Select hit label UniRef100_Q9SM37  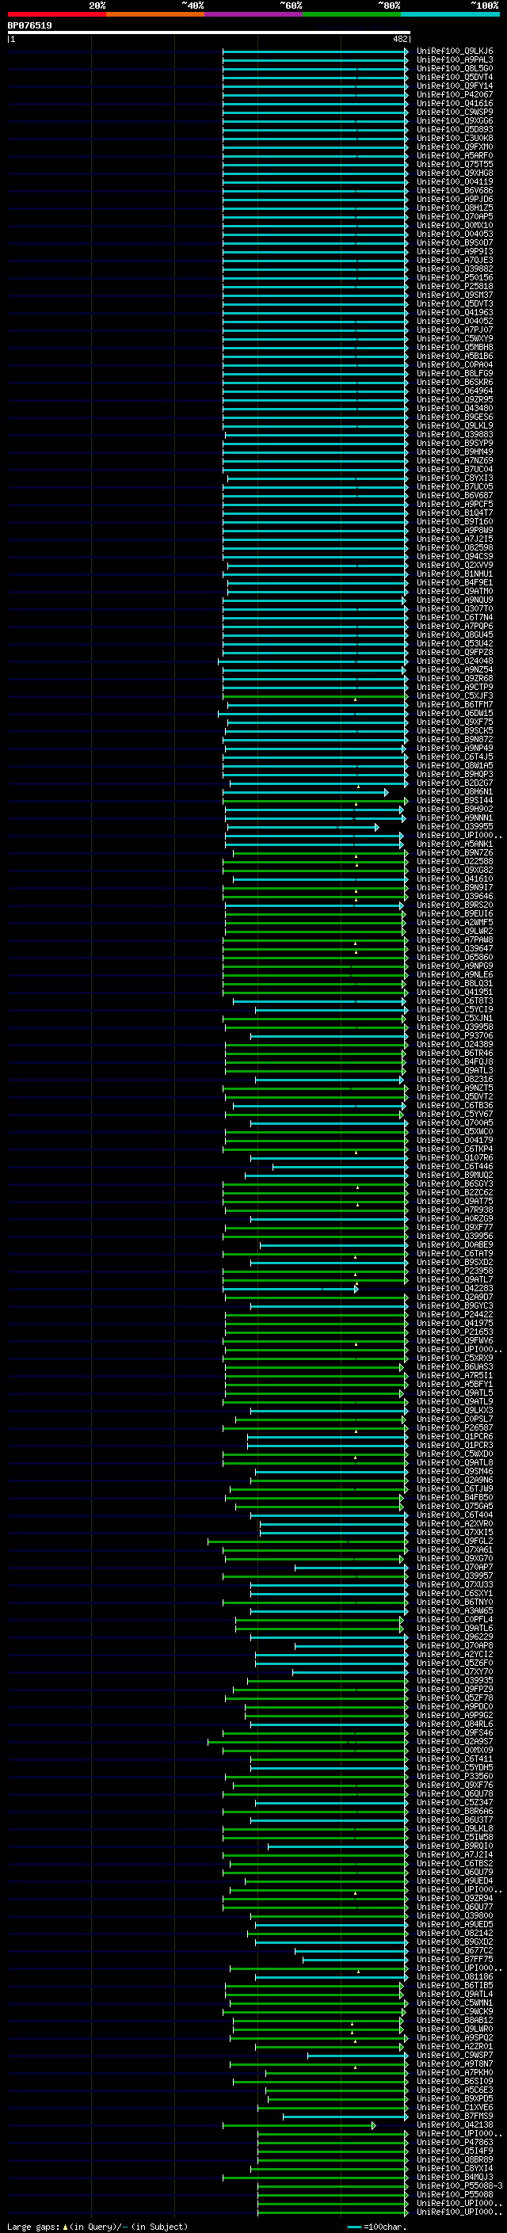pyautogui.click(x=455, y=295)
